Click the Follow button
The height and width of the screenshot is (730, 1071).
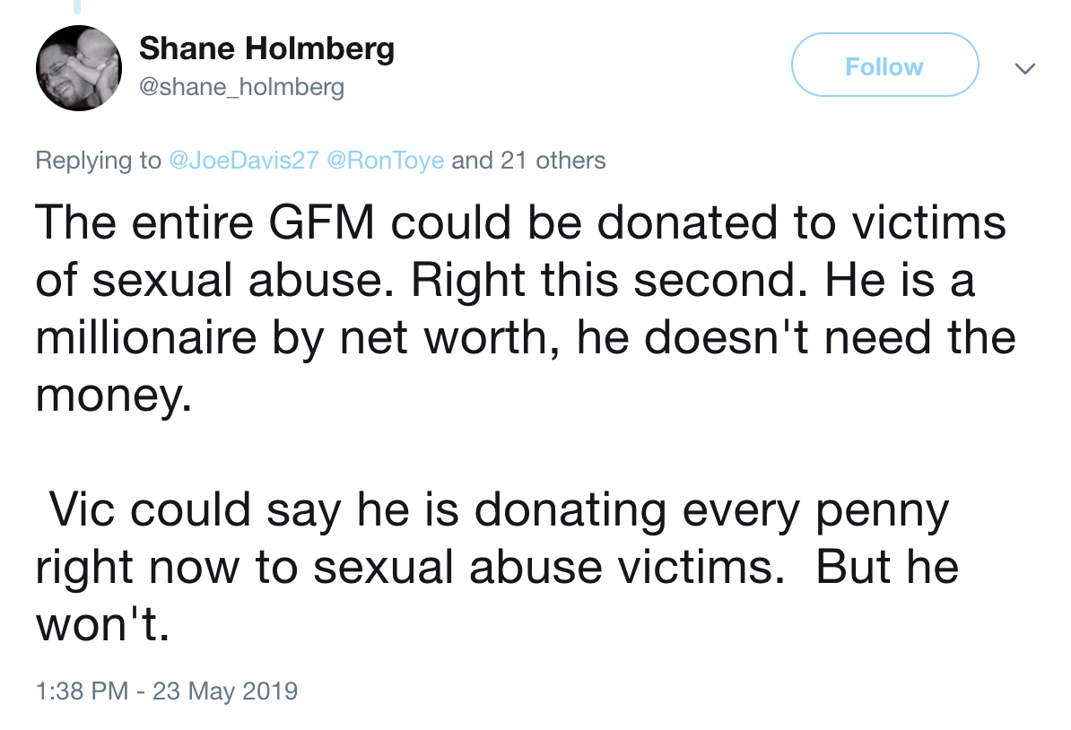click(x=884, y=65)
